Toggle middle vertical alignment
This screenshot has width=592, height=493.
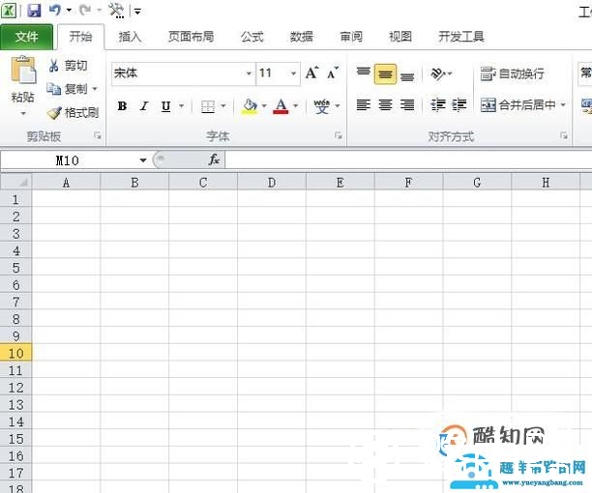click(x=385, y=73)
